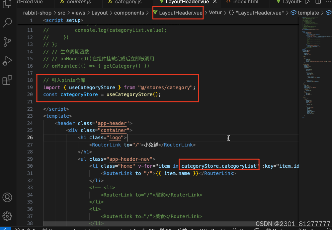Click the "app-header-nav" class value
This screenshot has width=332, height=230.
pyautogui.click(x=129, y=159)
